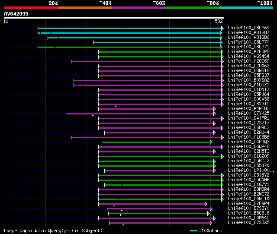Click the yellow gap marker under C7YK25 bar
The width and height of the screenshot is (277, 234).
pos(93,115)
